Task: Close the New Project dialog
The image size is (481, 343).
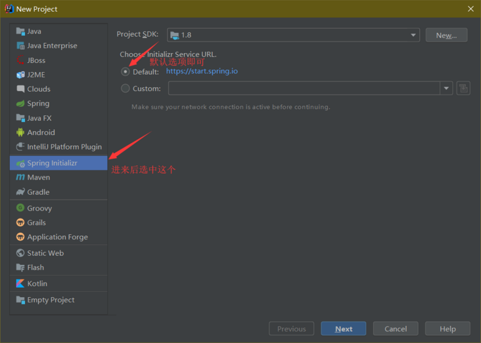Action: pos(470,9)
